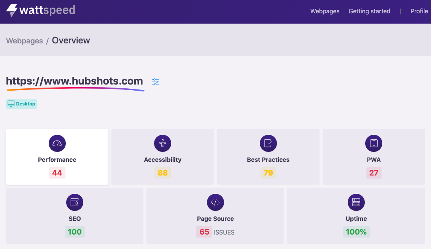Select the Performance gauge icon
The image size is (431, 249).
57,143
